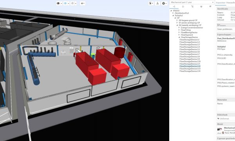Click the black eye show-all icon
Viewport: 235px width, 141px height.
pyautogui.click(x=58, y=3)
